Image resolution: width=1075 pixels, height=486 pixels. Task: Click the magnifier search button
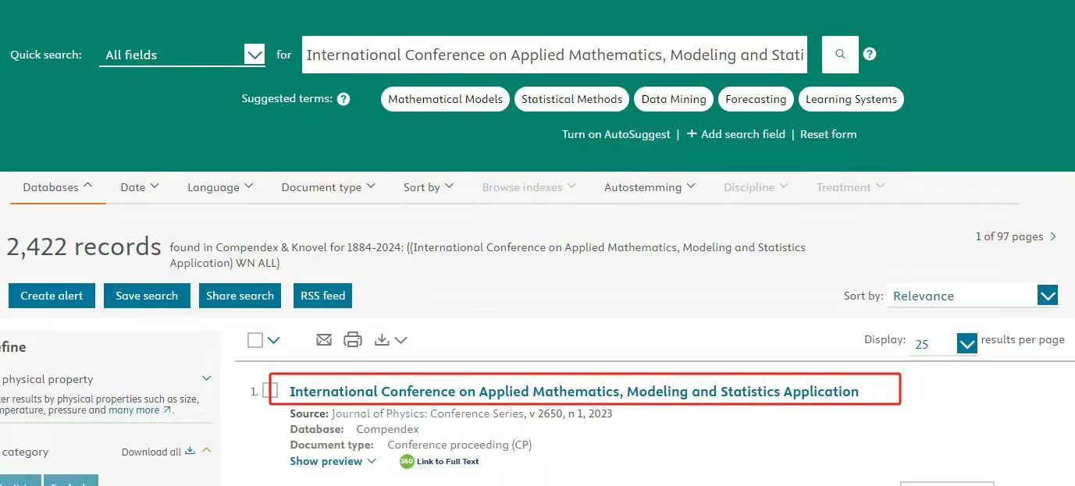coord(840,55)
